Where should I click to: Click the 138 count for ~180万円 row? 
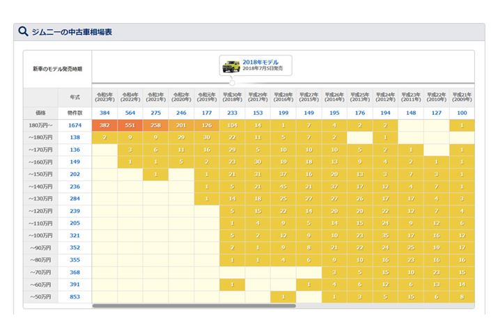pos(75,138)
